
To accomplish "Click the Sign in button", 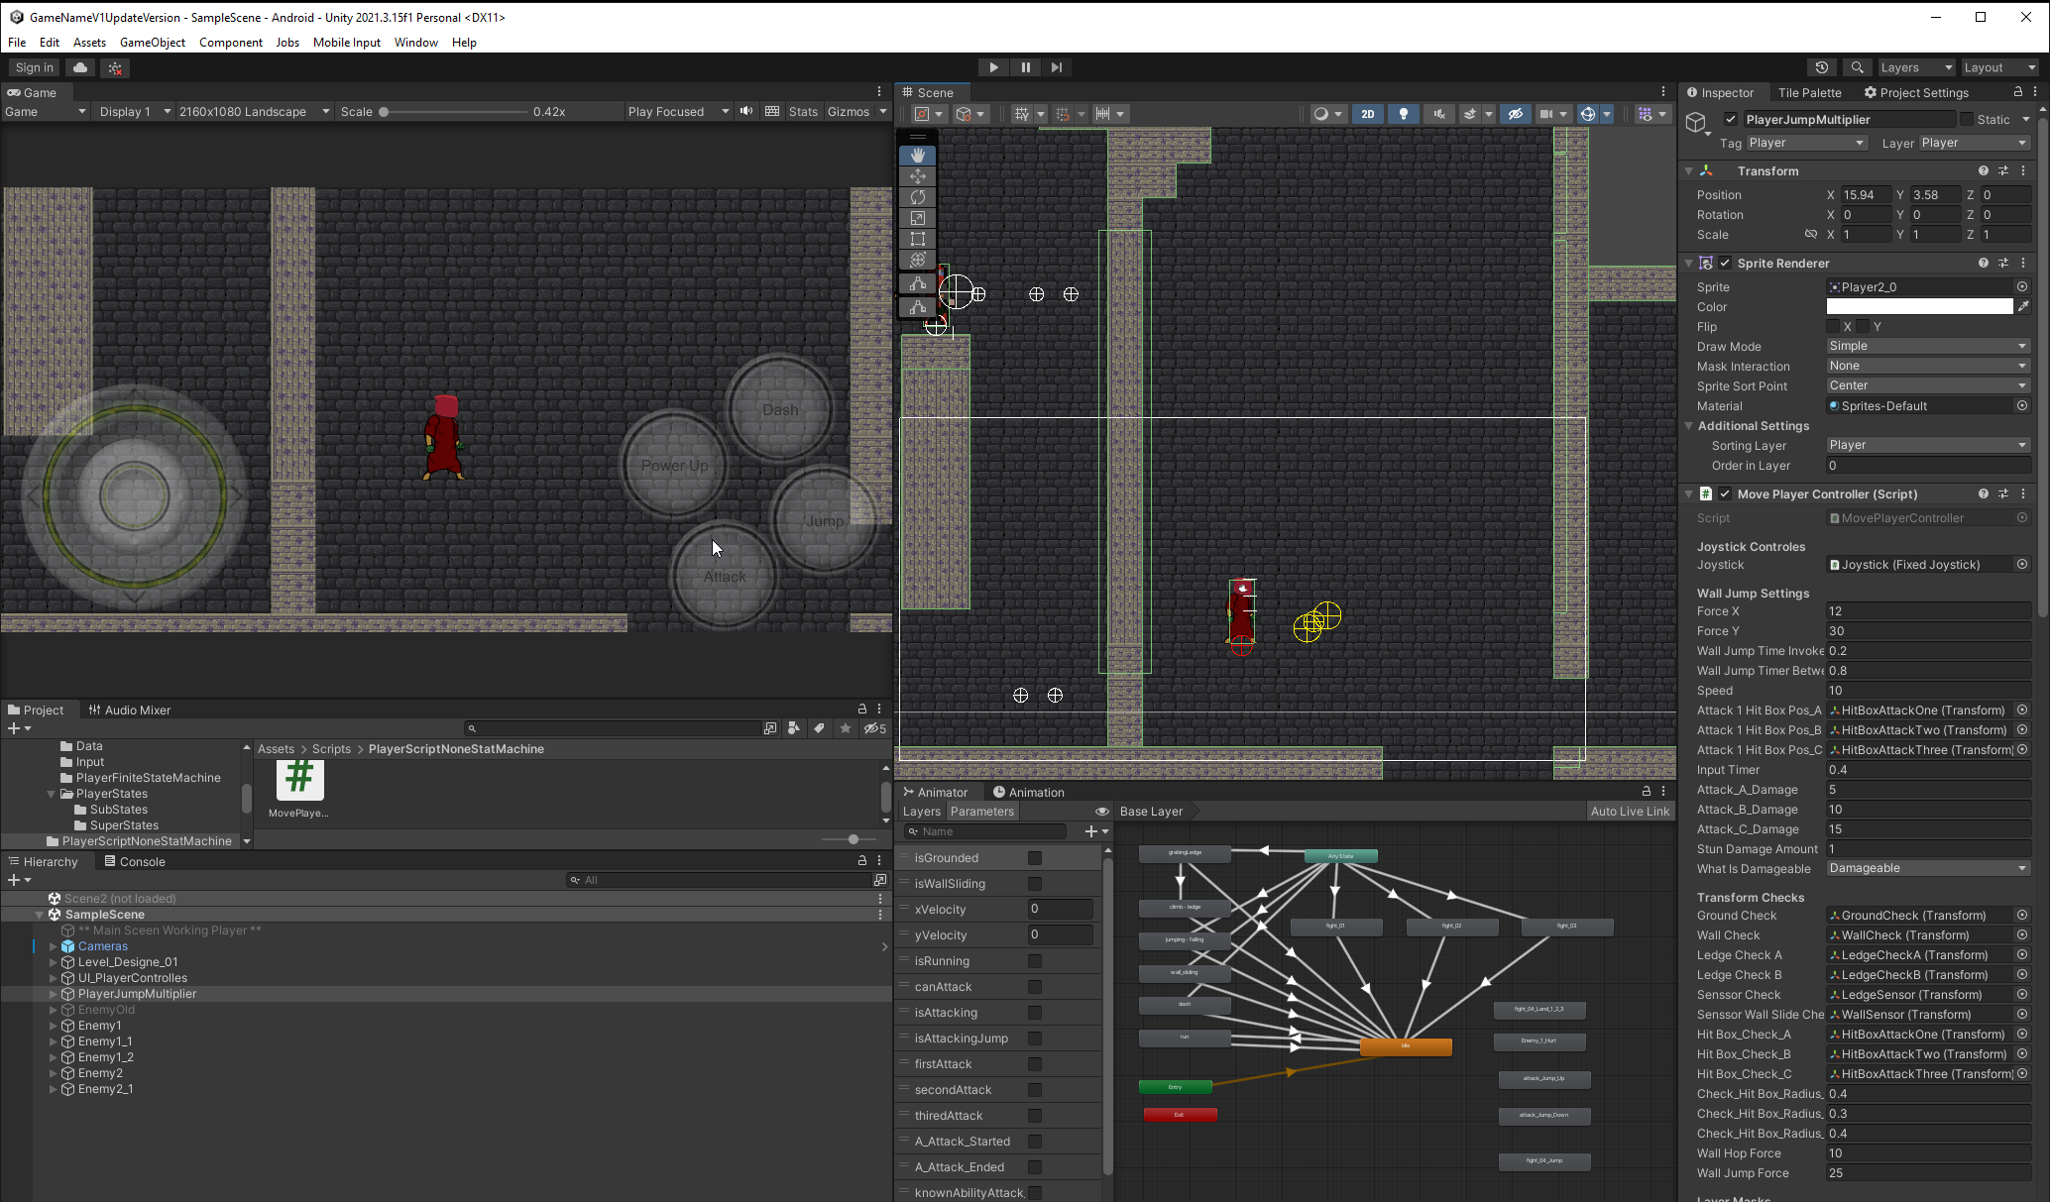I will (33, 66).
